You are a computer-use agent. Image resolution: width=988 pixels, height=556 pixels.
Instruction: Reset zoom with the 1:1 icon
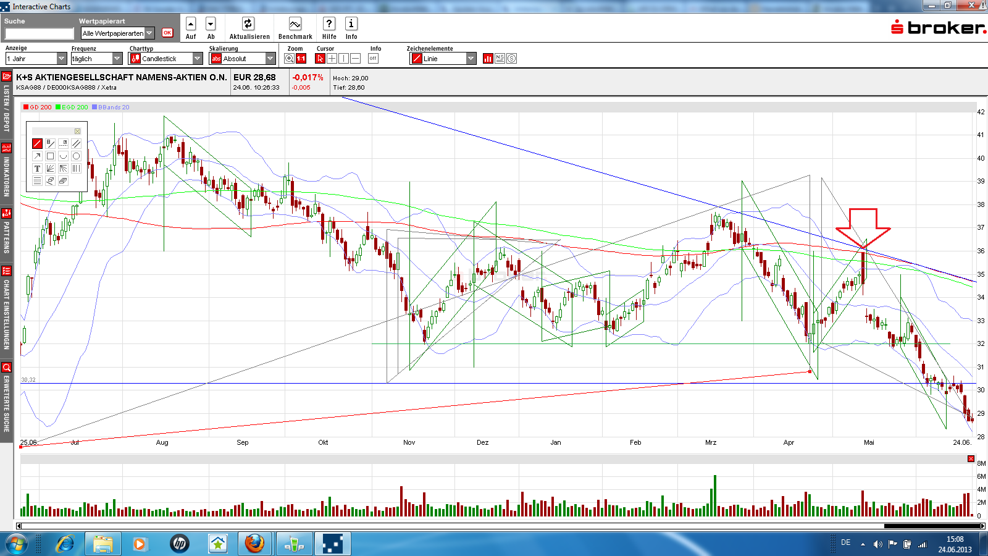[x=301, y=59]
